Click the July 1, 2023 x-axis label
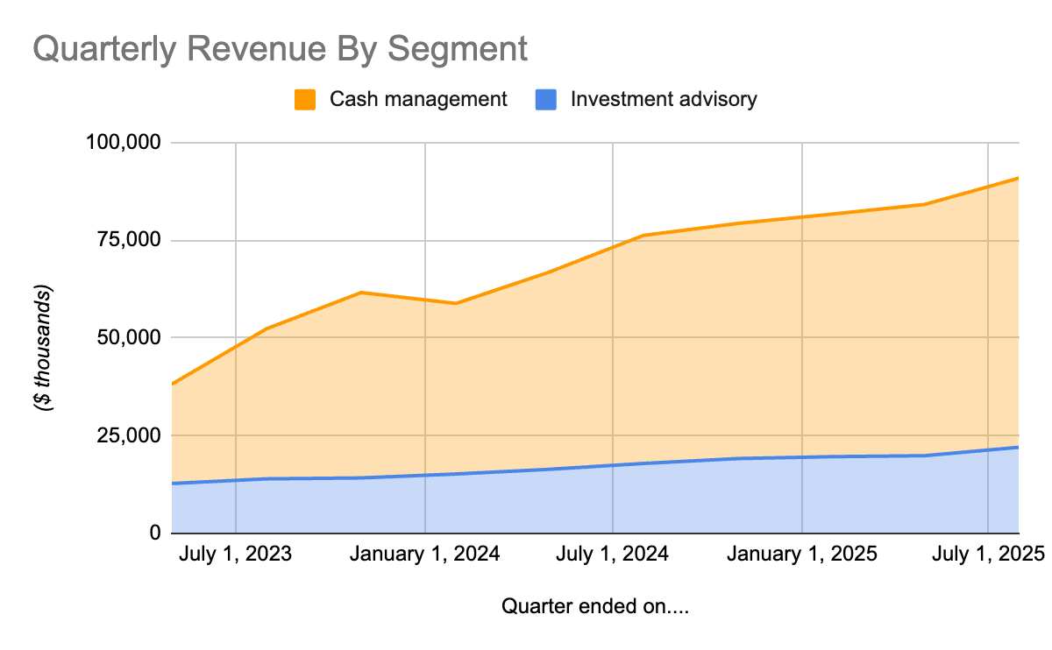The height and width of the screenshot is (650, 1052). tap(237, 555)
